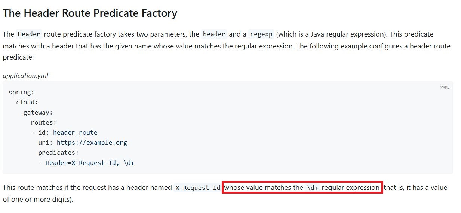Click the YAML language label in the code block

tap(445, 88)
